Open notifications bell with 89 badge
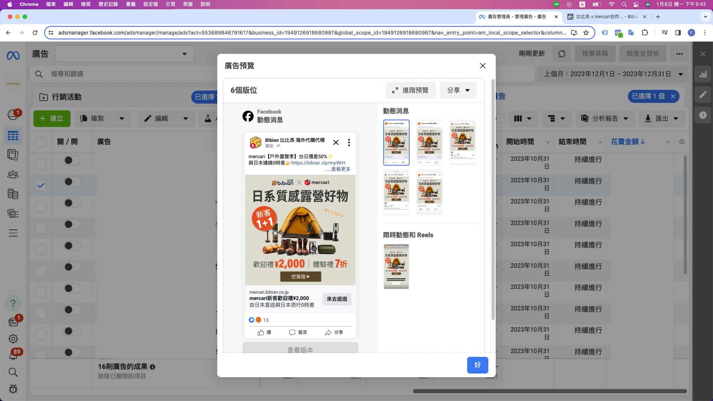 pos(13,356)
